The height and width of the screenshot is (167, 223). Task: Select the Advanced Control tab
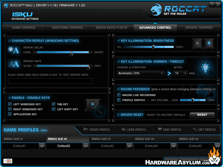(x=155, y=28)
